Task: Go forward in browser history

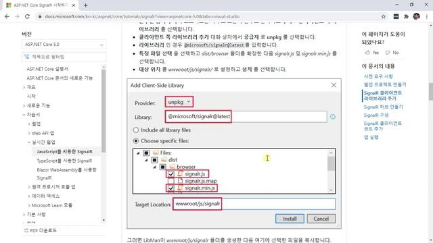Action: coord(17,16)
